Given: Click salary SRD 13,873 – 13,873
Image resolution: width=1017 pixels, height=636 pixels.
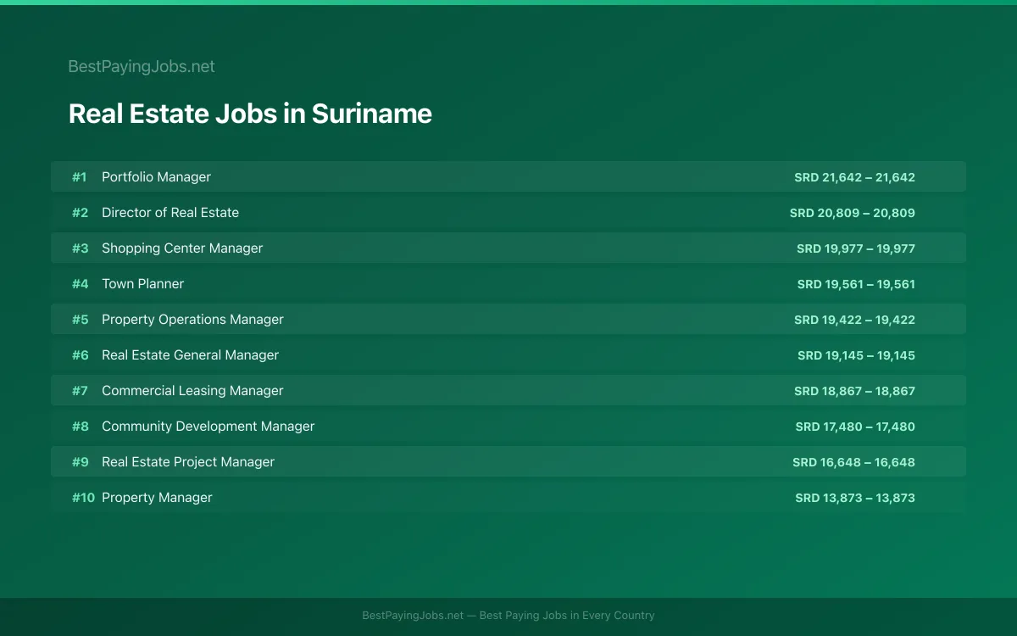Looking at the screenshot, I should [x=855, y=498].
